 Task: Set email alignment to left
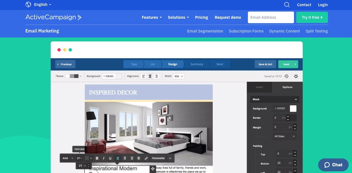144,76
